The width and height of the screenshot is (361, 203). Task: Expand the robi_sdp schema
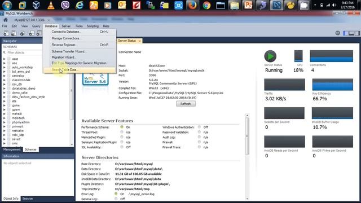pos(5,135)
